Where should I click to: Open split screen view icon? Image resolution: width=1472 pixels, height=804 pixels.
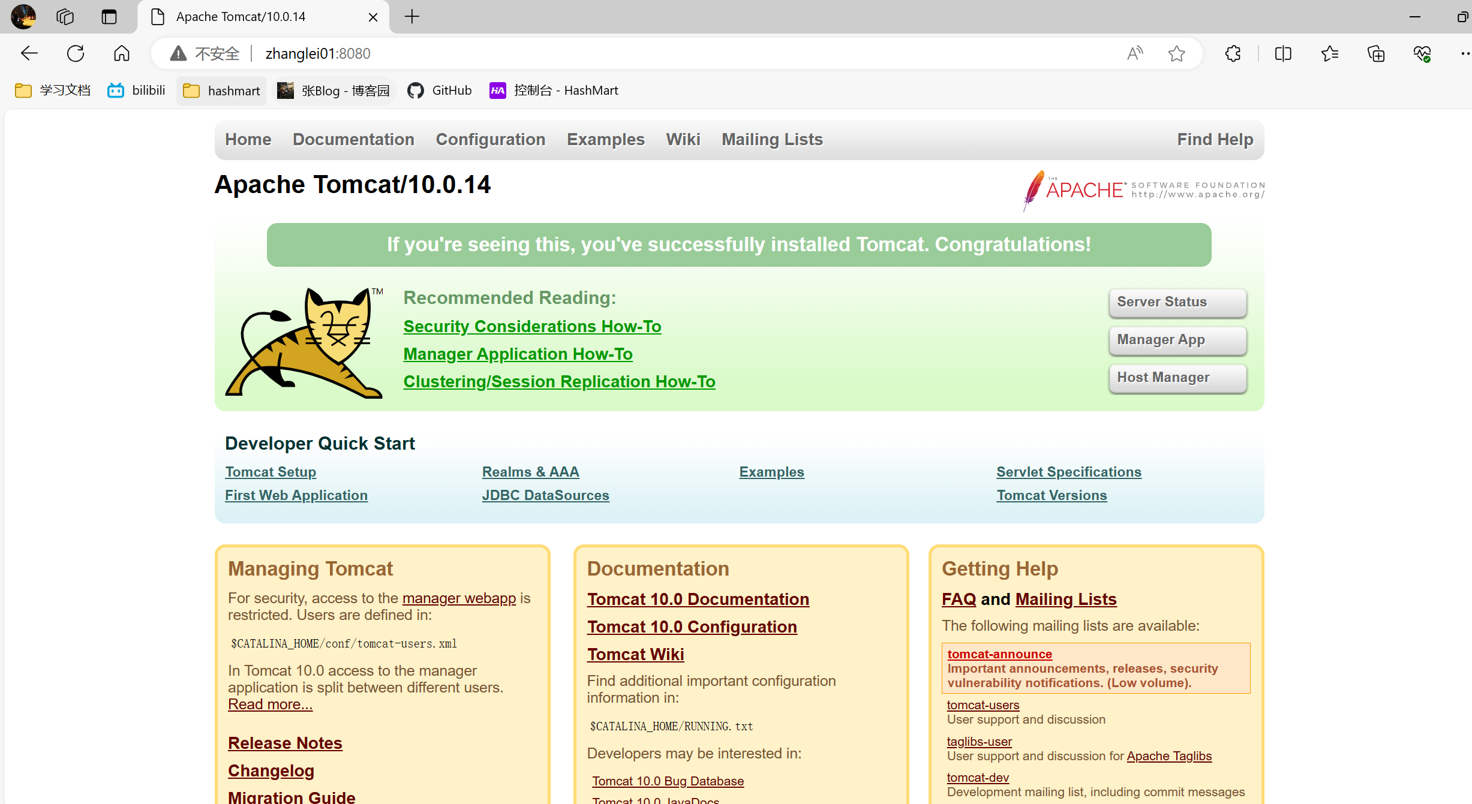click(1283, 53)
